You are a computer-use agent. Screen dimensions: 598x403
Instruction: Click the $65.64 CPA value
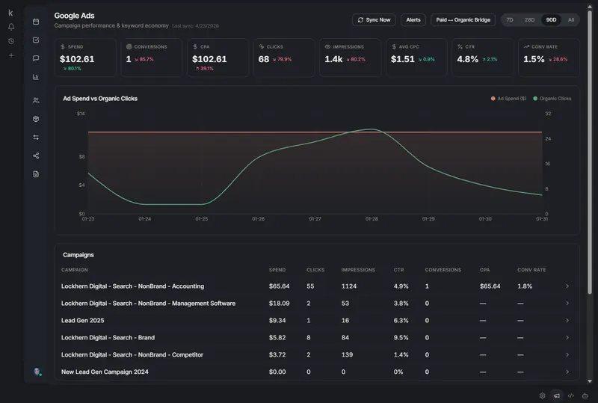coord(490,286)
